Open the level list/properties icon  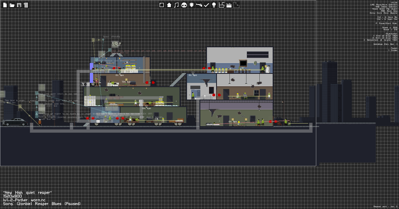[x=26, y=5]
